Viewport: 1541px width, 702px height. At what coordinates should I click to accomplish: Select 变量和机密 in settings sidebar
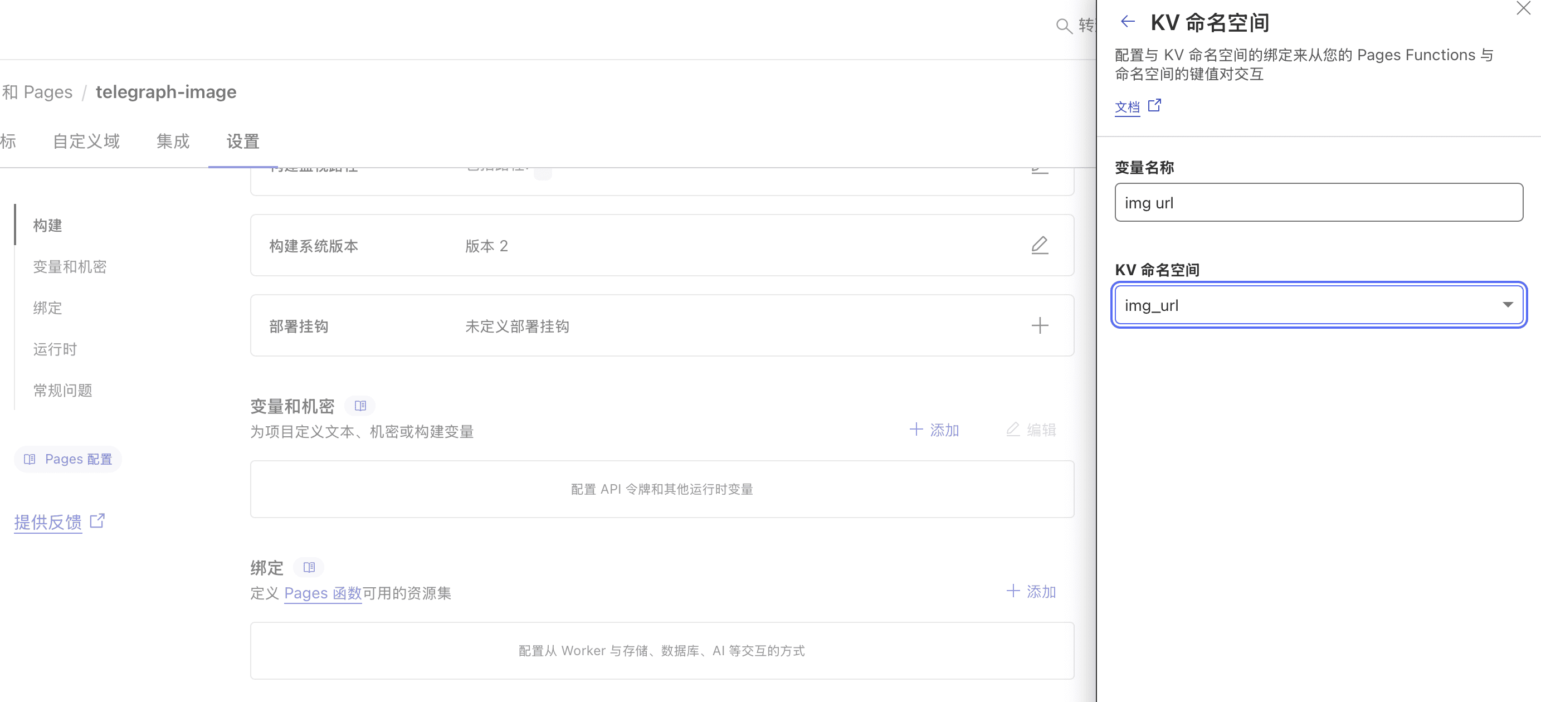[x=70, y=267]
